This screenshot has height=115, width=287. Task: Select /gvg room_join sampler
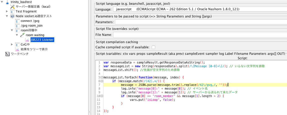[x=32, y=26]
